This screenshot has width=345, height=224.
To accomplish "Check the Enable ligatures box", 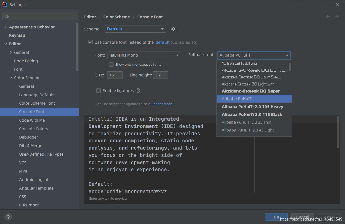I will coord(99,91).
